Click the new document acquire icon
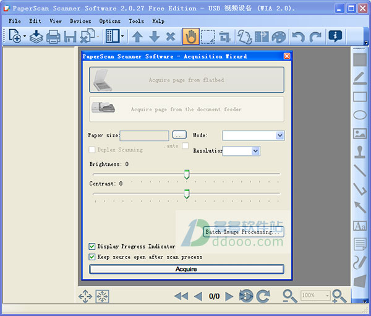 coord(15,36)
